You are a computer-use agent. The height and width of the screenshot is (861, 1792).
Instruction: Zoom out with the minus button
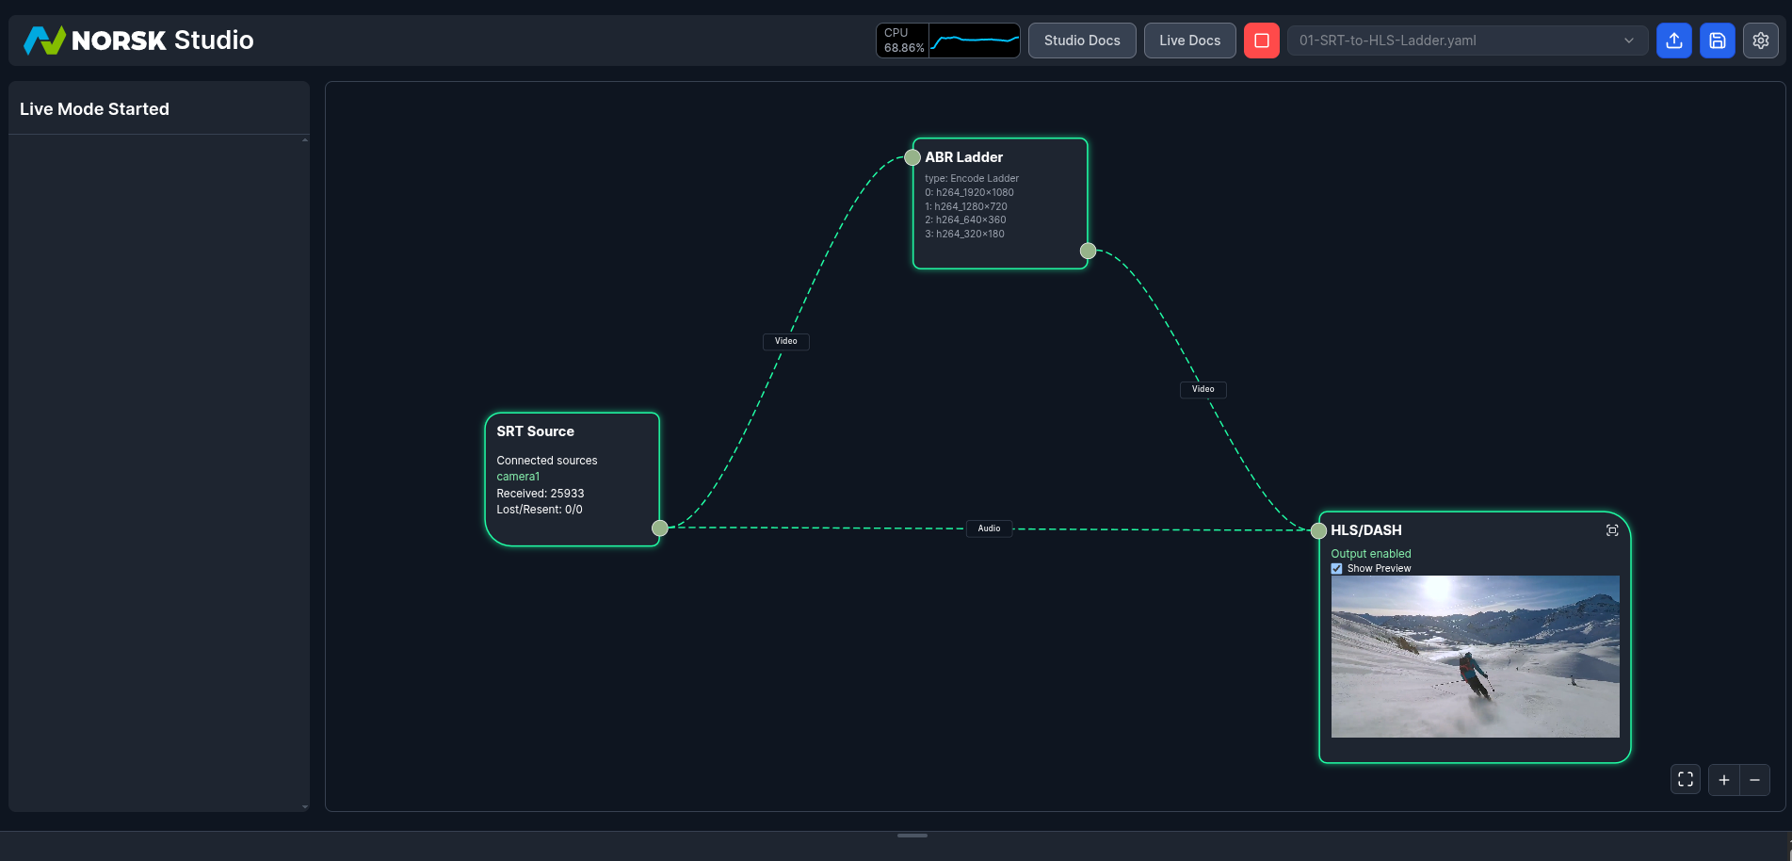tap(1754, 780)
